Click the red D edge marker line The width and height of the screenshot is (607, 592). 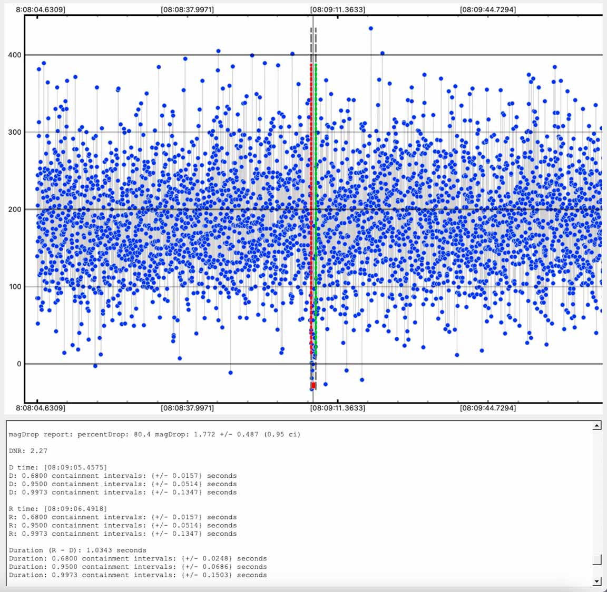click(311, 209)
